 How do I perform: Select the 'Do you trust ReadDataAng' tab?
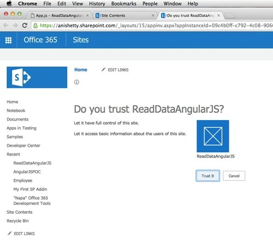click(x=191, y=15)
